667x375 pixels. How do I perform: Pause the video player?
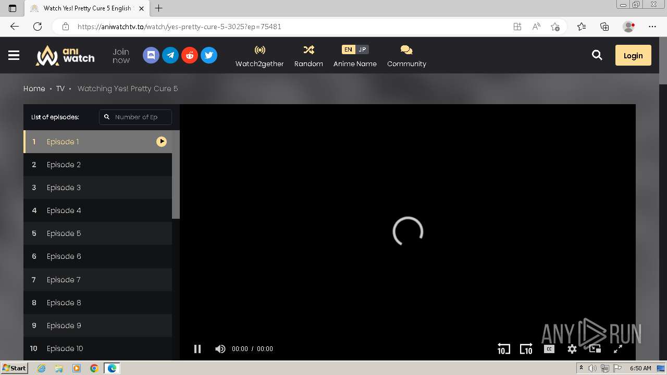tap(197, 349)
